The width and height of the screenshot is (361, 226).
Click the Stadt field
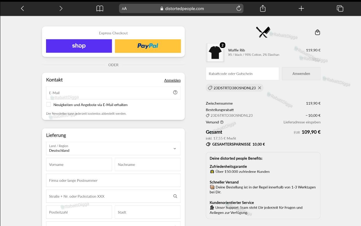pos(148,212)
